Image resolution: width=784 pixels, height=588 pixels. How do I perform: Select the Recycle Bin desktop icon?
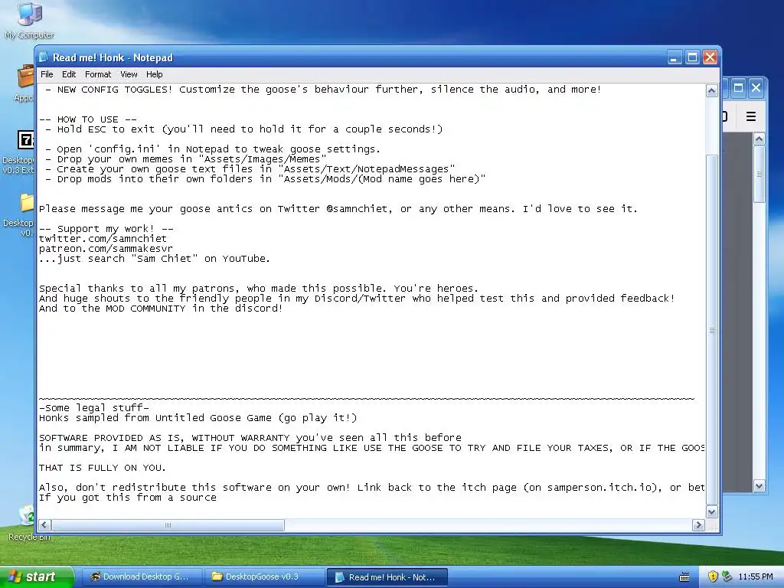pyautogui.click(x=28, y=522)
